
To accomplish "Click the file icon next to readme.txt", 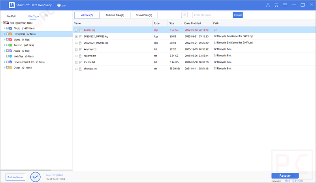I will (x=81, y=56).
